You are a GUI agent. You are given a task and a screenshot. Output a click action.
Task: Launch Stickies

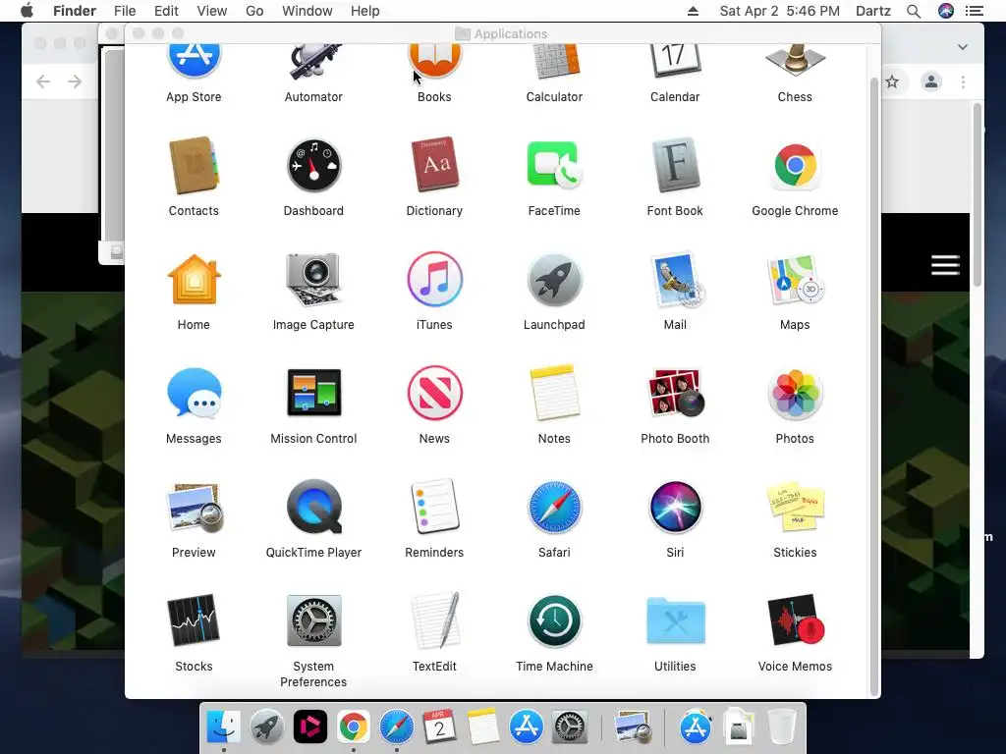[x=795, y=507]
